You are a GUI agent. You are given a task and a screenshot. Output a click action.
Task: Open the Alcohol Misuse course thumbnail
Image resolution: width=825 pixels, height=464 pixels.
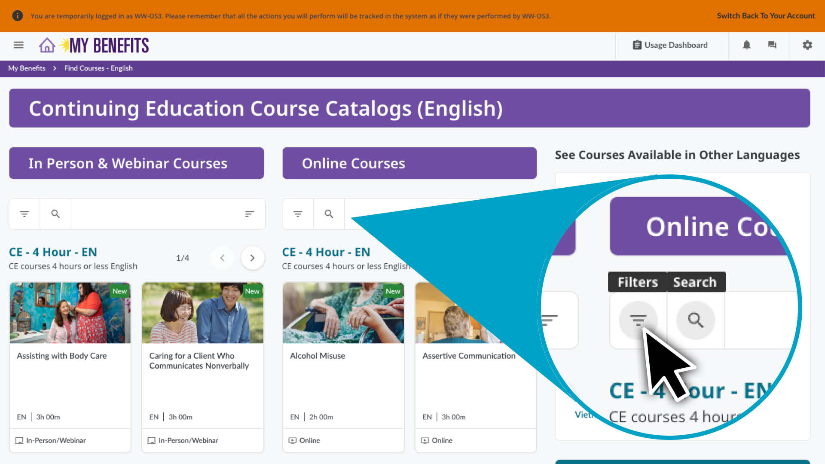(x=343, y=313)
